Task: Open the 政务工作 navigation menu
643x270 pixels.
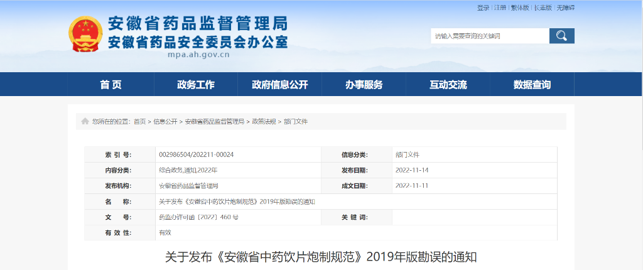Action: (196, 85)
